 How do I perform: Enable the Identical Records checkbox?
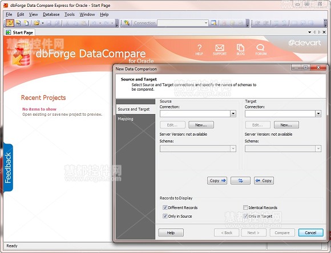pyautogui.click(x=245, y=207)
